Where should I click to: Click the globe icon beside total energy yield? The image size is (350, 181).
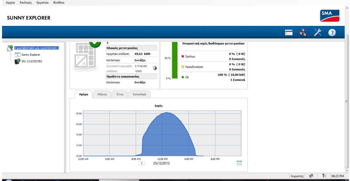pyautogui.click(x=155, y=68)
